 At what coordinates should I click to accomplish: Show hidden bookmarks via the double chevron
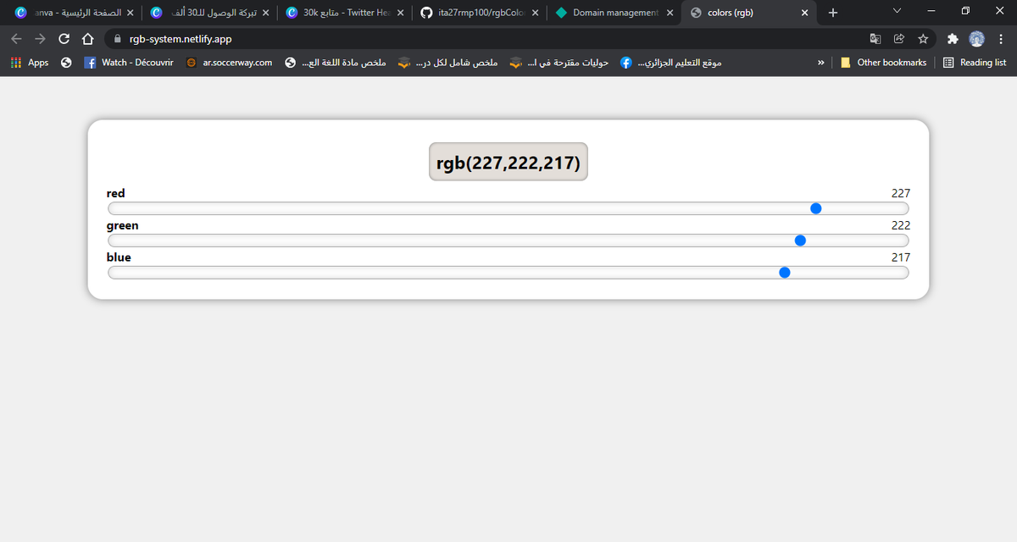tap(820, 63)
